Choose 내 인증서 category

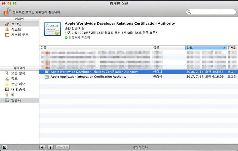(20, 89)
